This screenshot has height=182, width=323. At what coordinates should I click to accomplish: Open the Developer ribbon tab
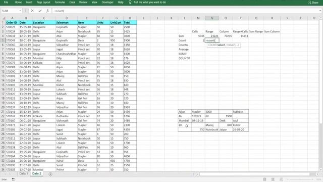point(107,2)
